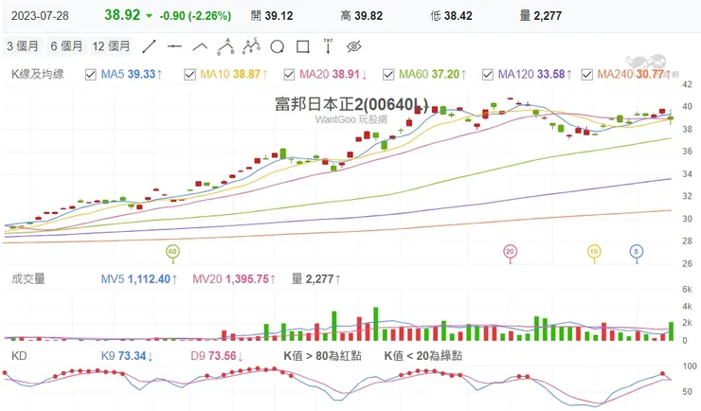
Task: Click the last green volume bar
Action: (671, 331)
